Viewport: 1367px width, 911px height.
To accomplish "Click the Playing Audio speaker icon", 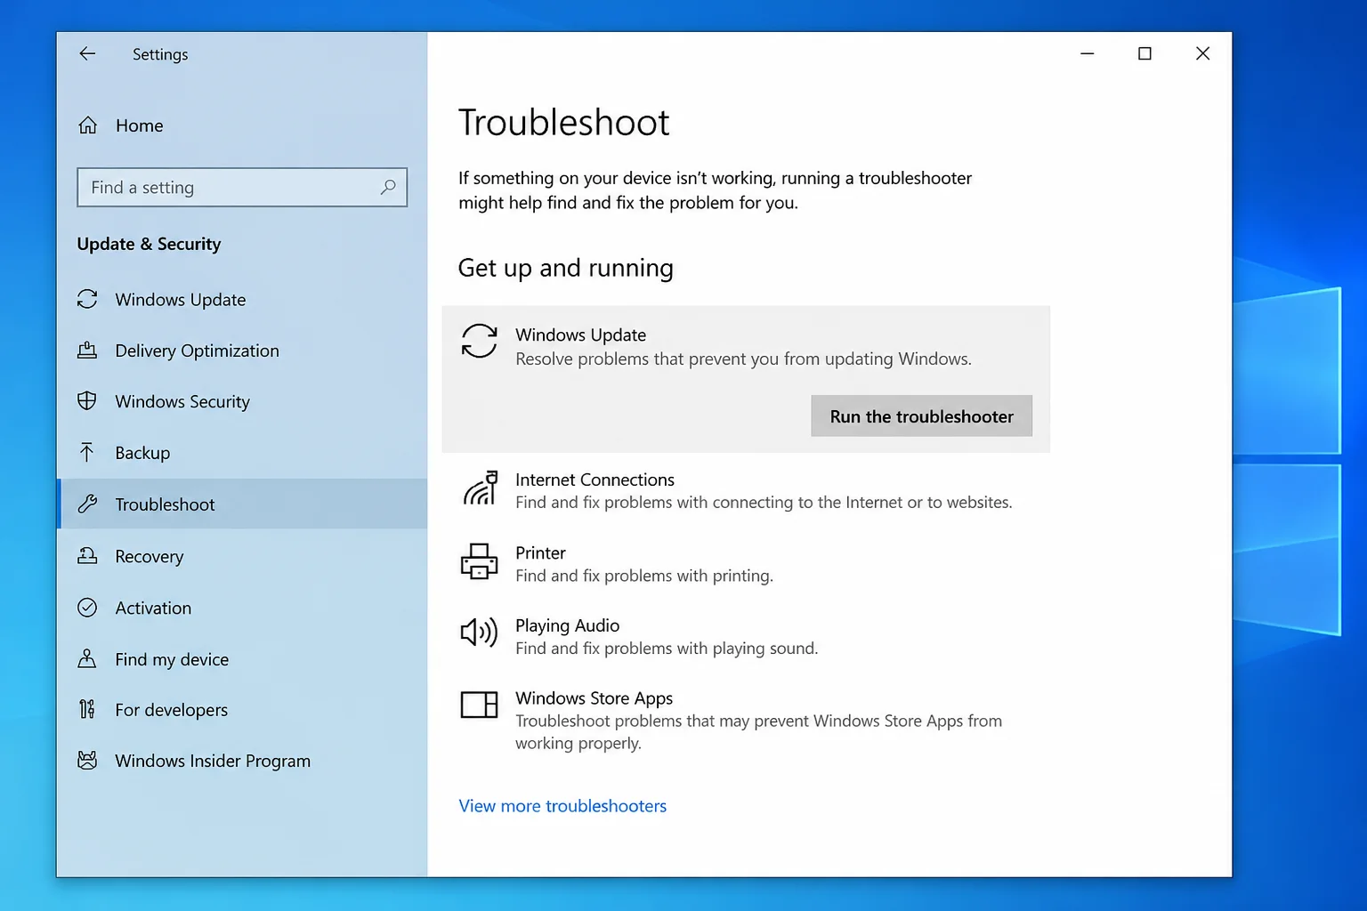I will tap(479, 633).
